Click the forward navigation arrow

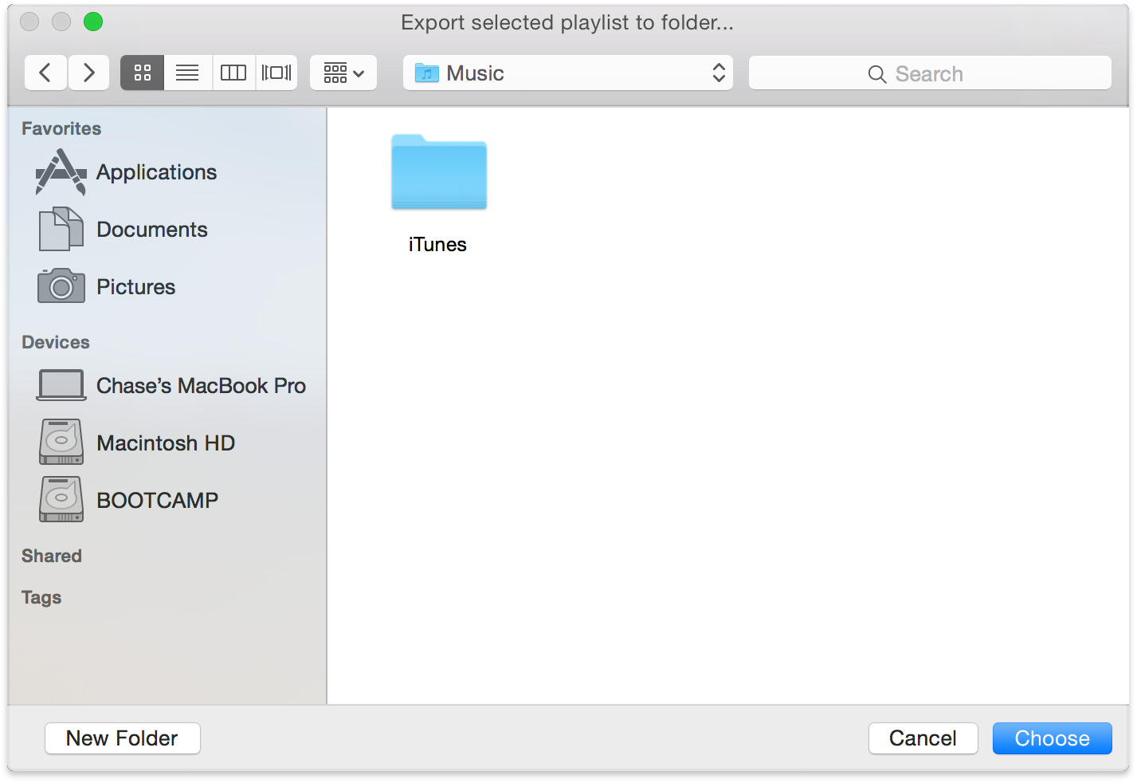click(x=88, y=73)
